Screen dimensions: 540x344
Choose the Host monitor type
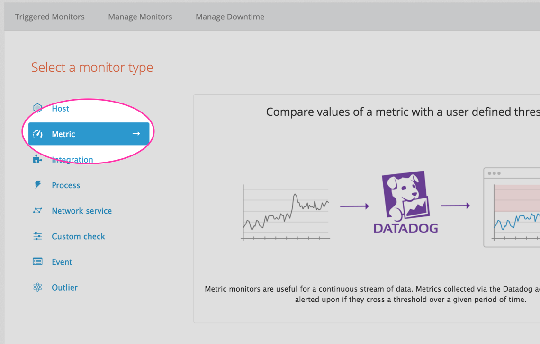[60, 108]
